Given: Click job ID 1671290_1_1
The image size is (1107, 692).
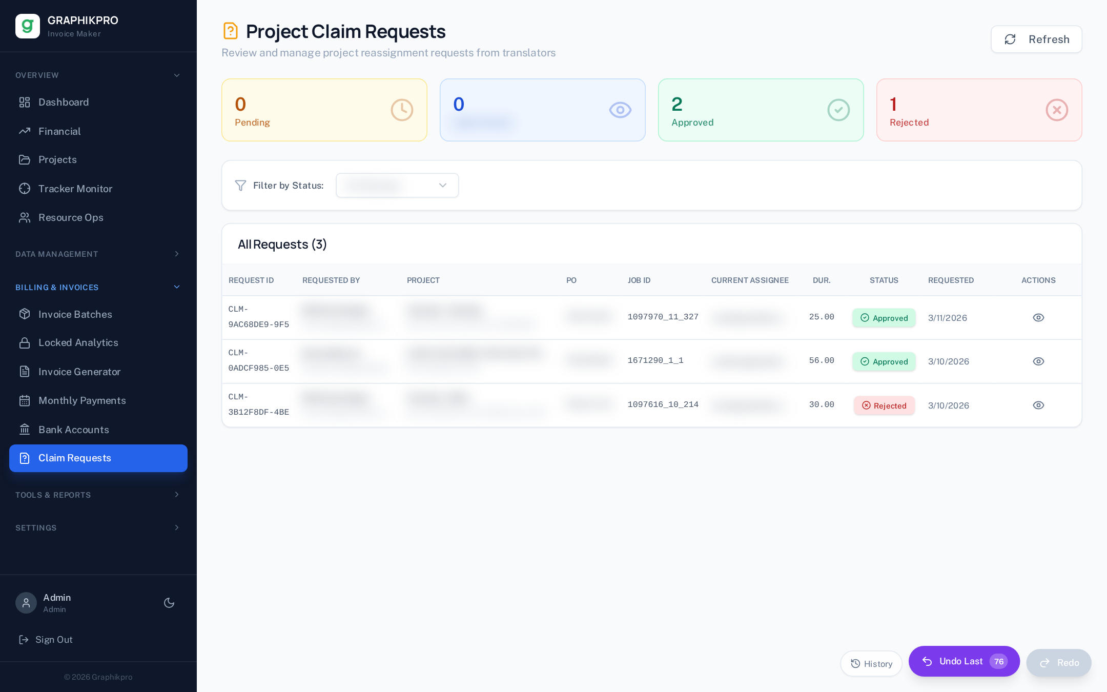Looking at the screenshot, I should (x=655, y=360).
